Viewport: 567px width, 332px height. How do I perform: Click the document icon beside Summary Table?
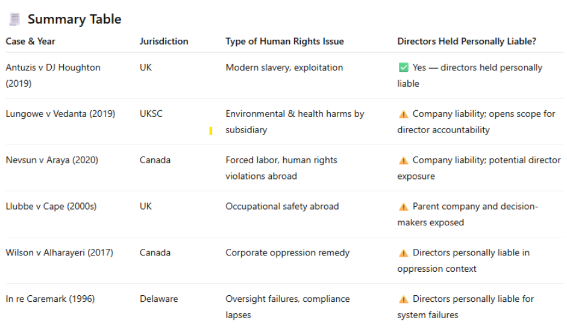click(14, 19)
